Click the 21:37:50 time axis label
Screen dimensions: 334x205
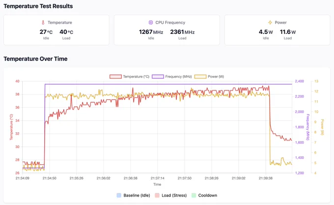click(185, 178)
